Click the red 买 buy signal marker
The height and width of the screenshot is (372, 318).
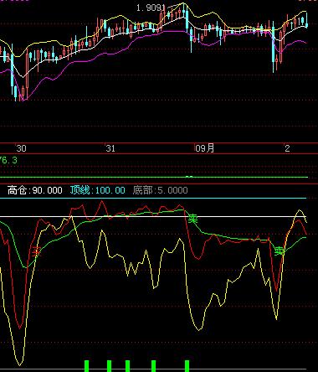(x=36, y=251)
